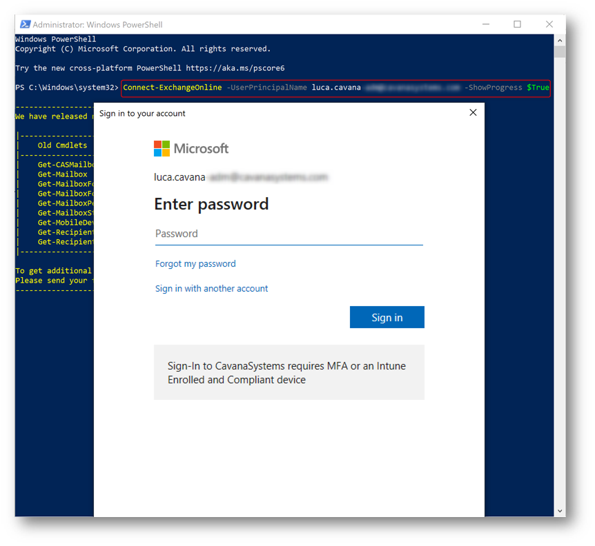Click the PS C:\Windows\system32> prompt
The height and width of the screenshot is (546, 595).
[x=67, y=88]
